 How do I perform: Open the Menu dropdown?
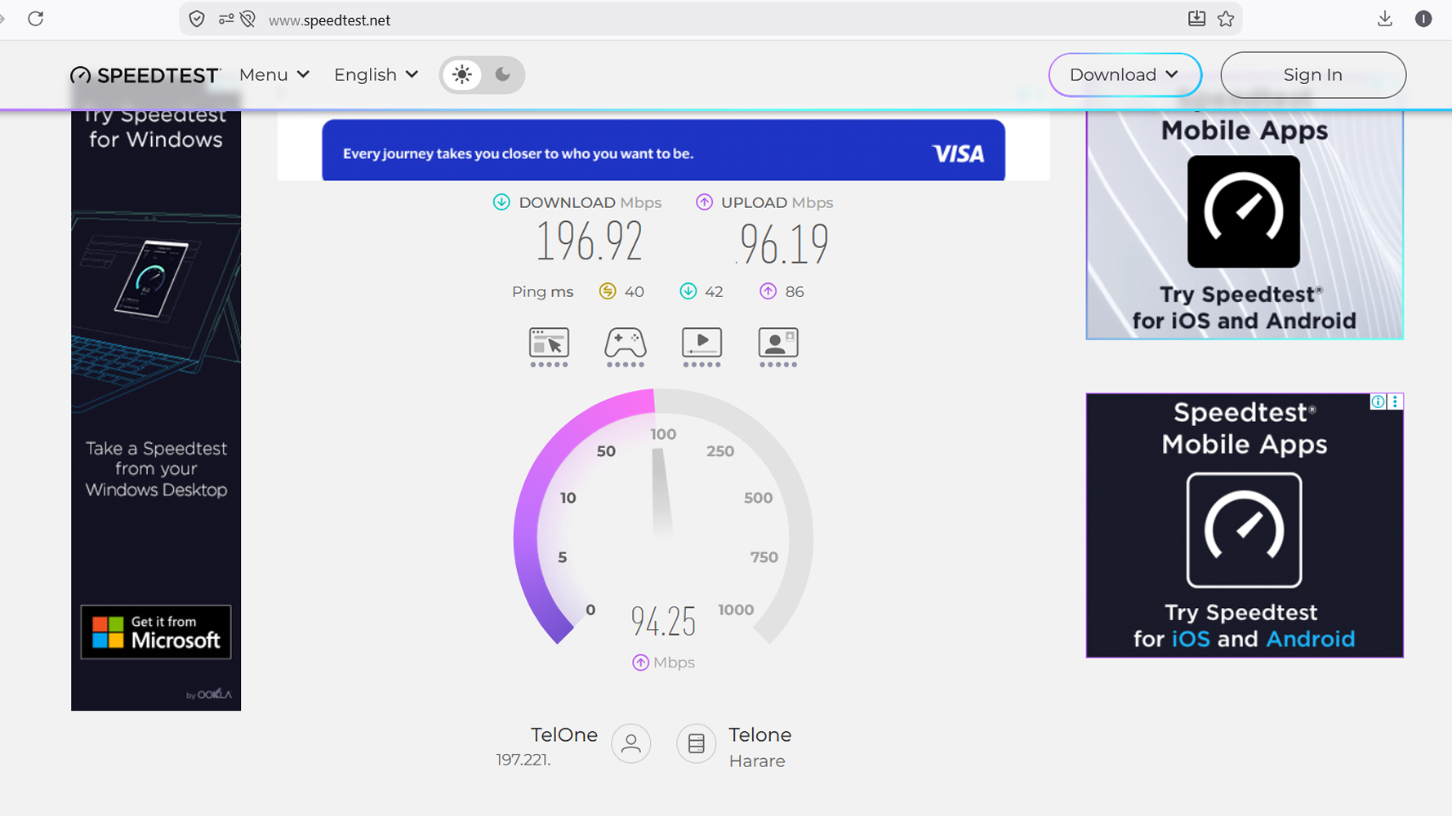274,75
